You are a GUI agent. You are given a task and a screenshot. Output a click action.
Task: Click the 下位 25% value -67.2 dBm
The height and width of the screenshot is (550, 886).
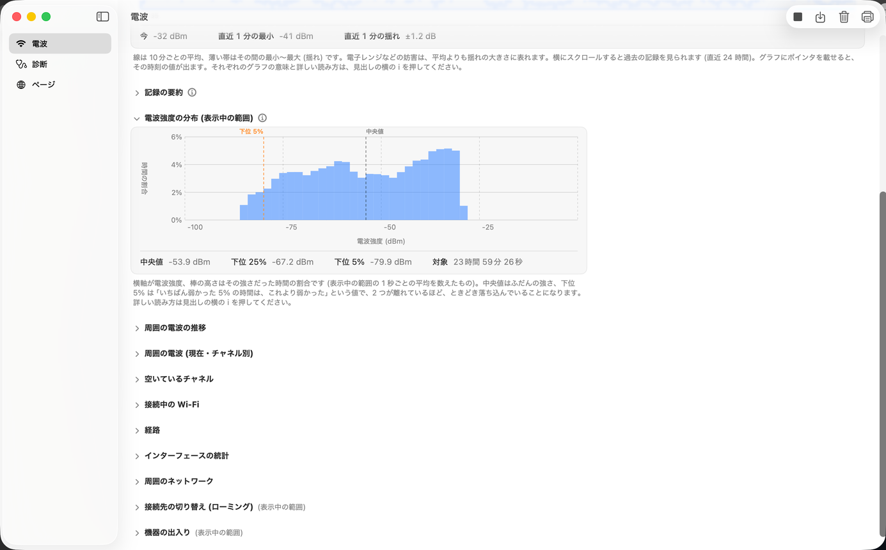(293, 262)
